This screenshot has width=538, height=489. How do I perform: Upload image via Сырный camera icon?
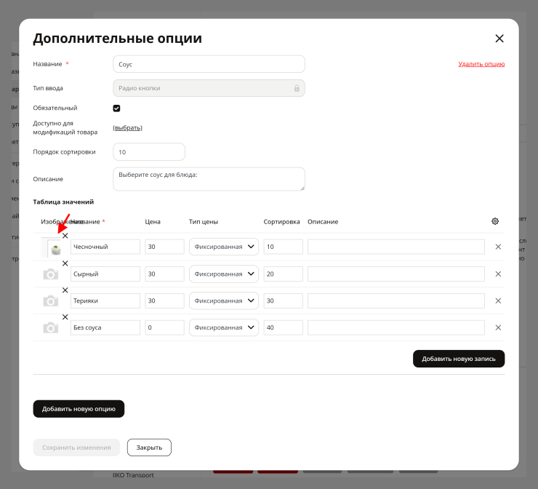50,274
